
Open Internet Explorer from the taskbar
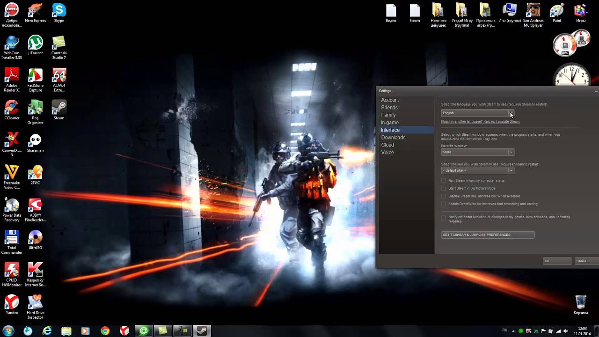point(47,331)
